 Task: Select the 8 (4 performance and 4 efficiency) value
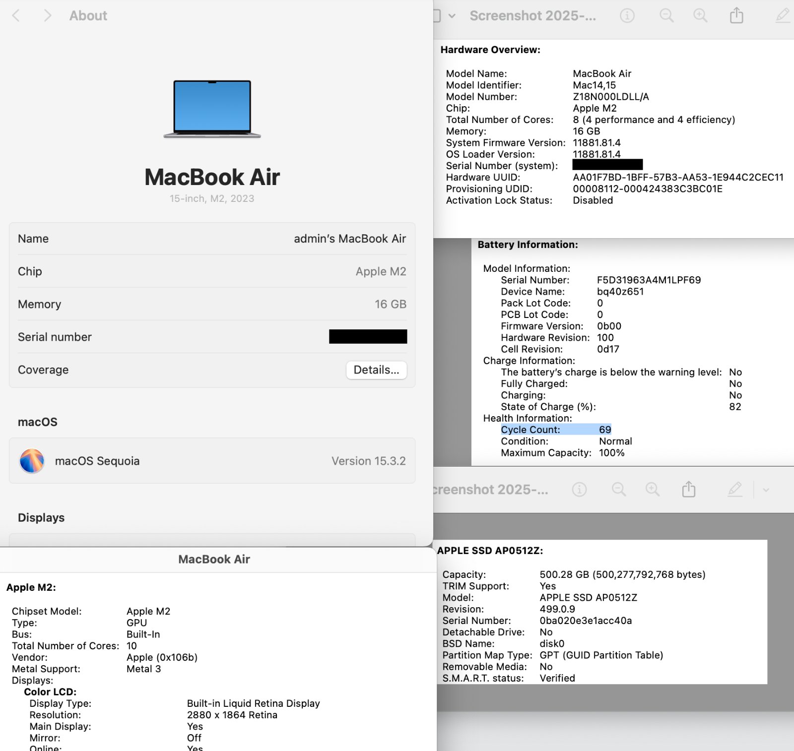click(654, 120)
